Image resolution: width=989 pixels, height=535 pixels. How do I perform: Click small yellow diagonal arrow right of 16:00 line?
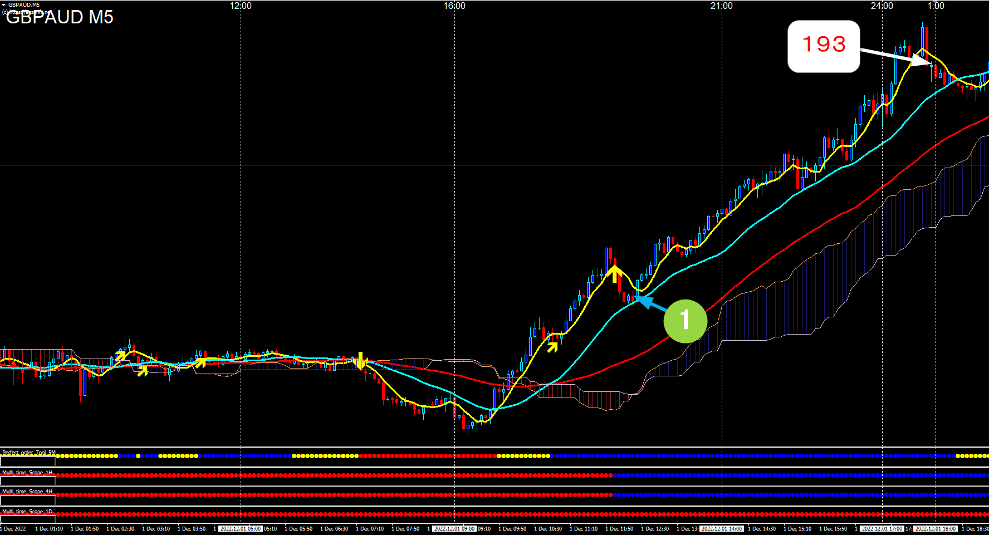coord(552,347)
